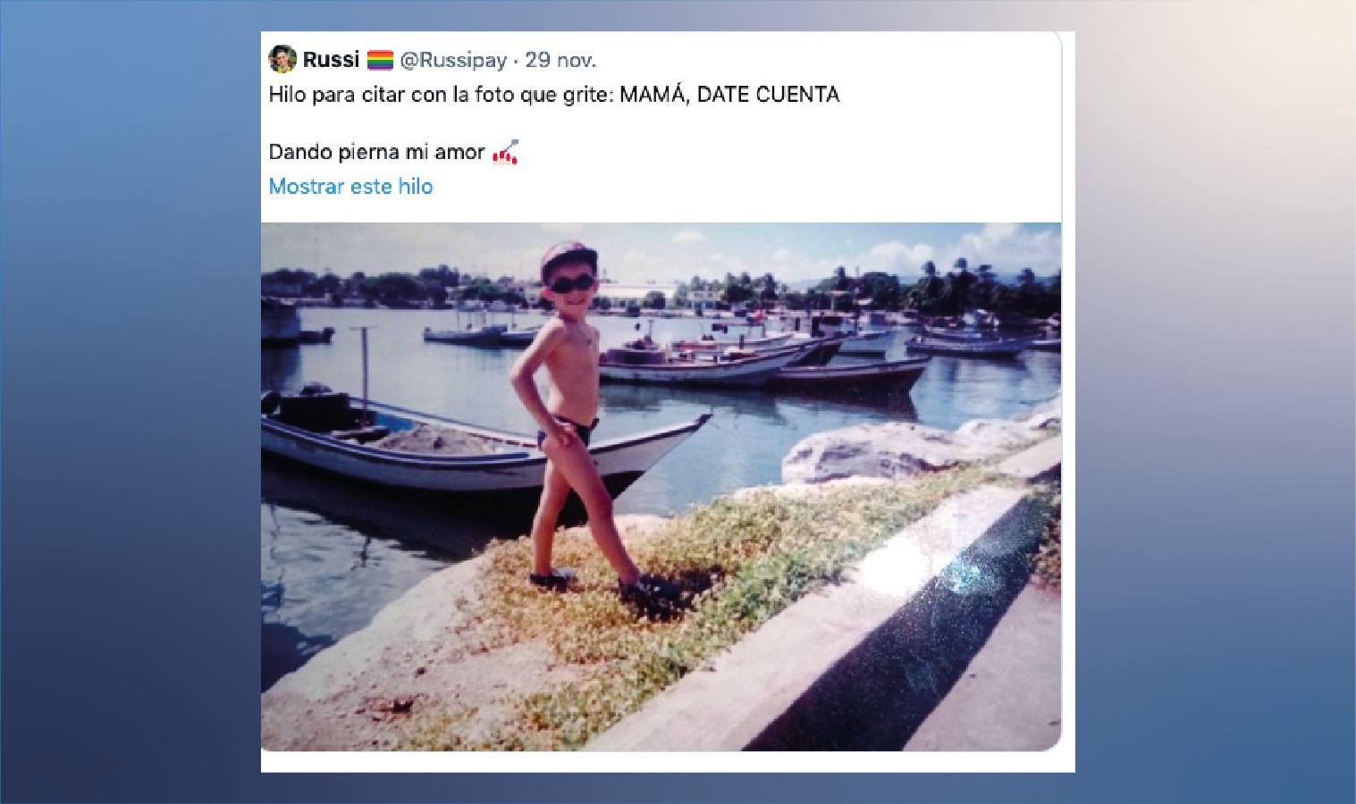Click the 'Dando pierna mi amor' line
1356x804 pixels.
point(376,152)
